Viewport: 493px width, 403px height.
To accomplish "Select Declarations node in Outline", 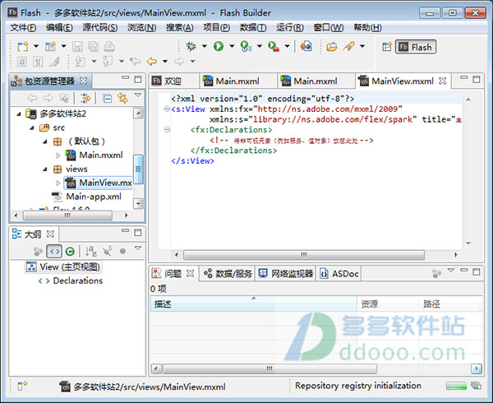I will point(78,280).
